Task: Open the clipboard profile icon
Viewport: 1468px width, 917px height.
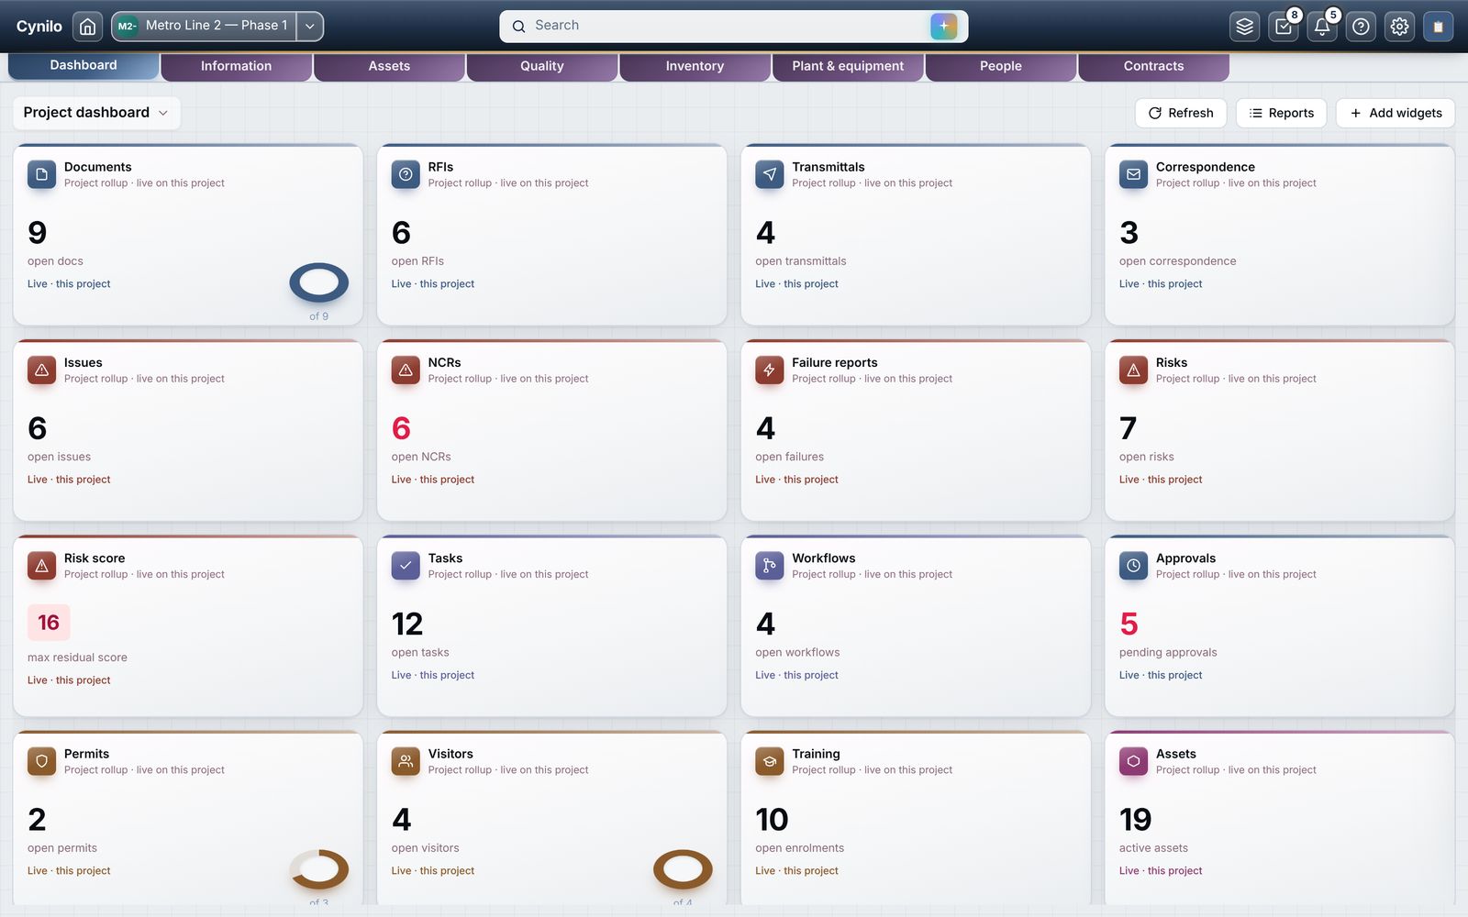Action: point(1438,27)
